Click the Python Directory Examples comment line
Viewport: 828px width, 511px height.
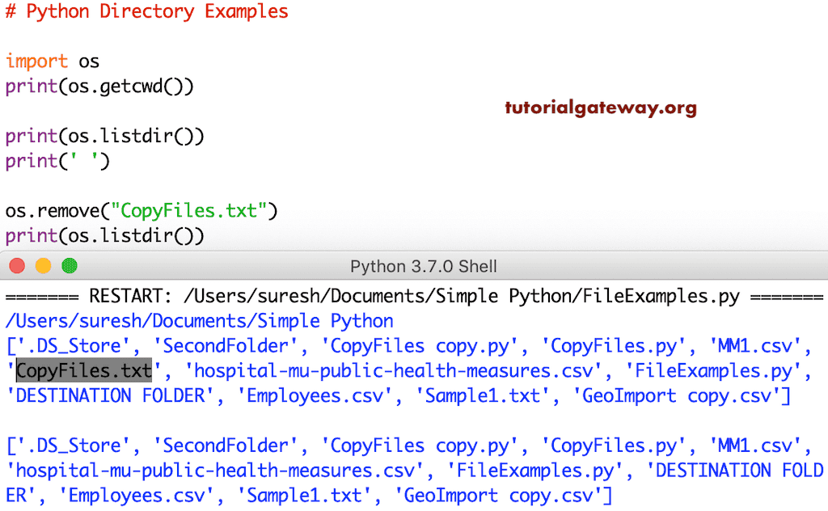(x=147, y=12)
